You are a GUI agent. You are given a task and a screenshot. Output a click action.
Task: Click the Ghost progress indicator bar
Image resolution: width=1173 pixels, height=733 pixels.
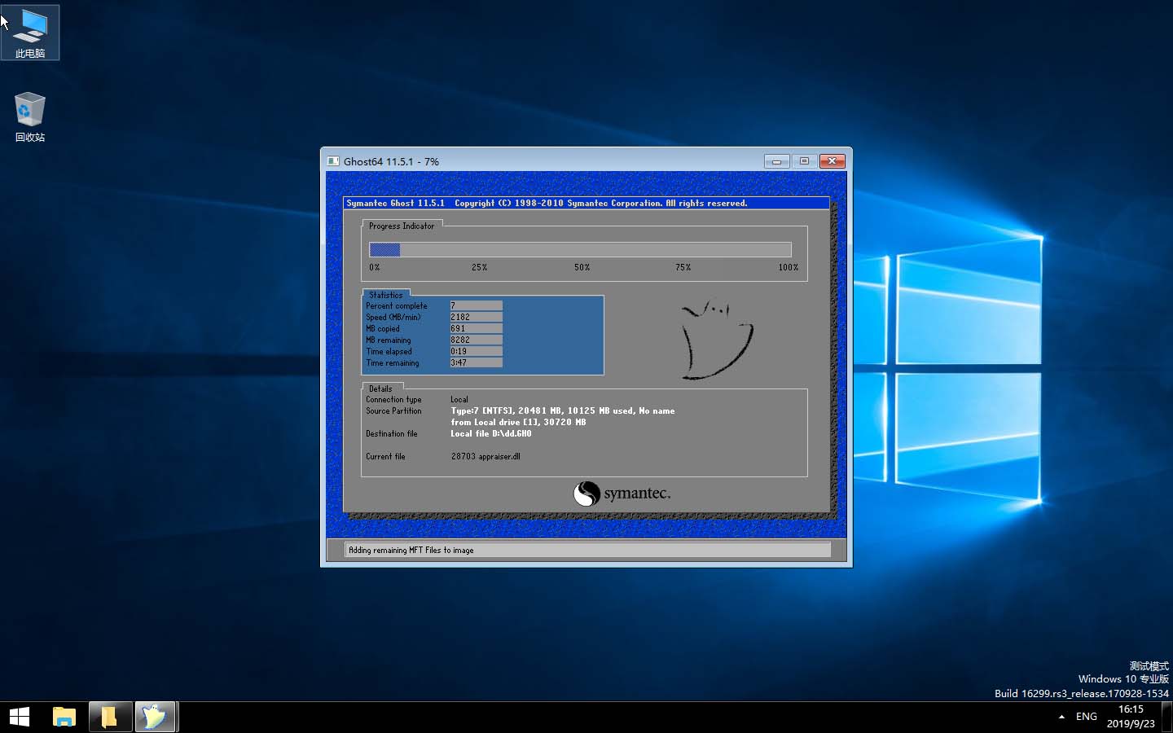pos(580,249)
